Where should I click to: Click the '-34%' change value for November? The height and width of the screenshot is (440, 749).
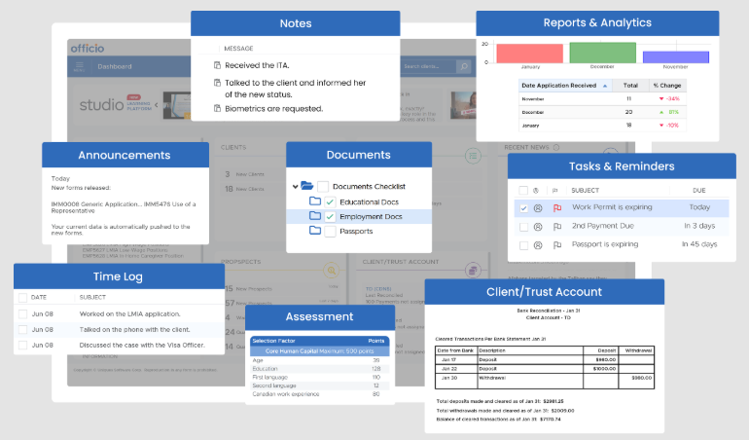coord(672,98)
